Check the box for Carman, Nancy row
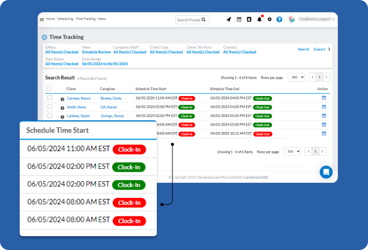This screenshot has height=250, width=368. point(50,98)
